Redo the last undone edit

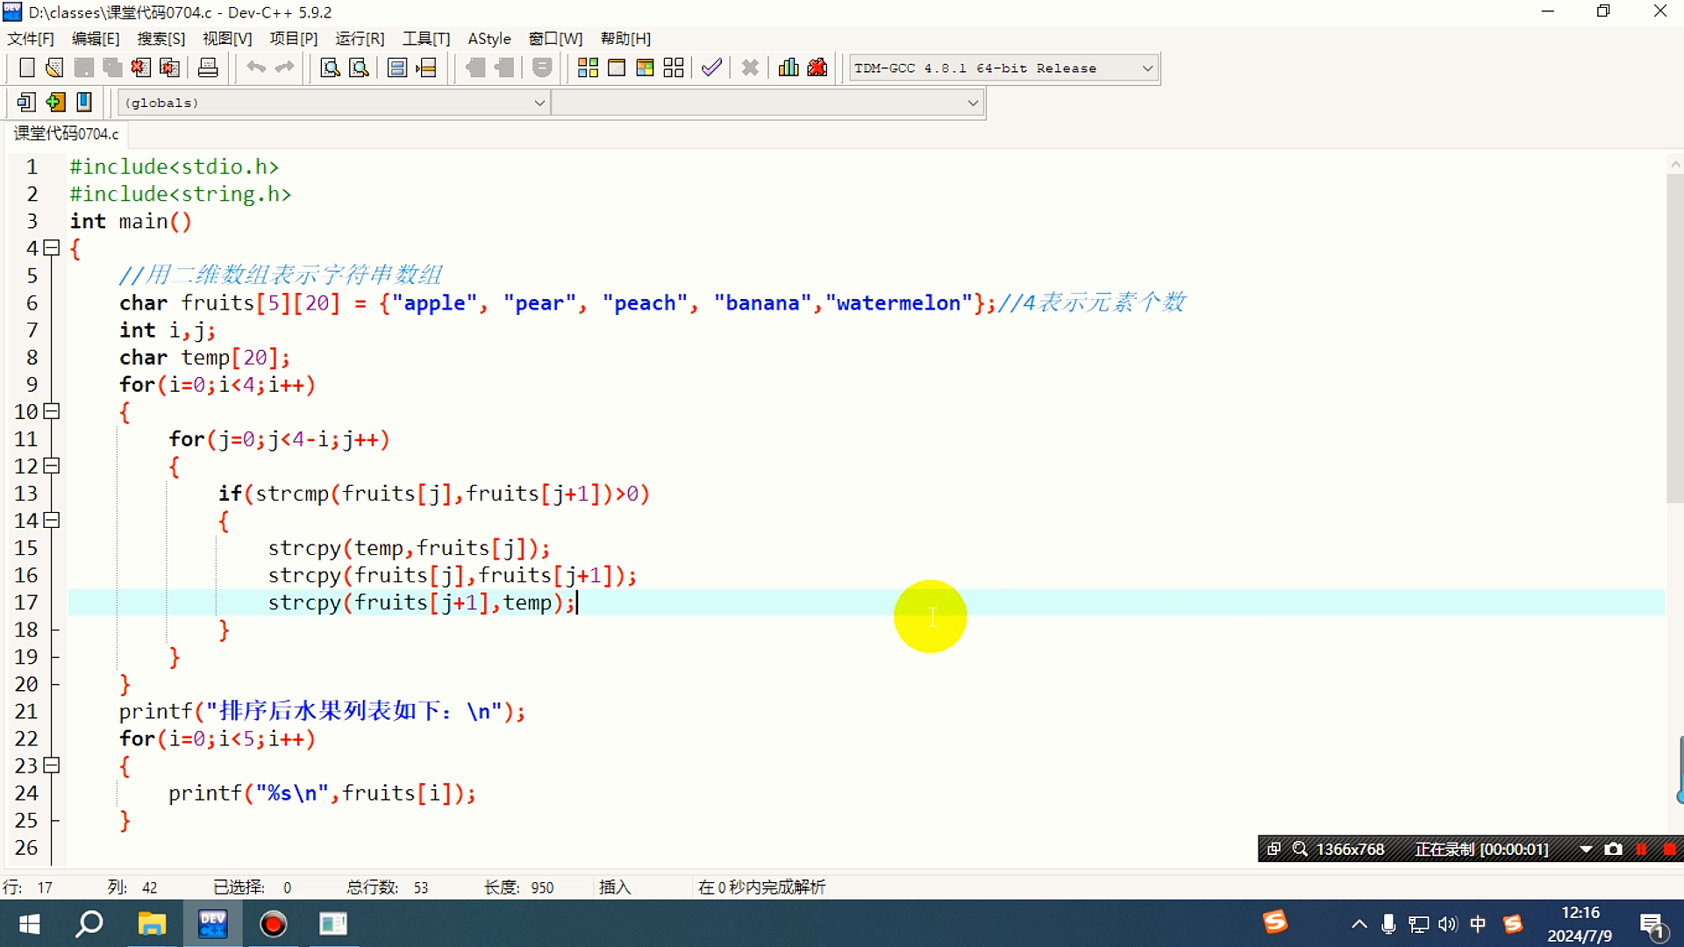(x=284, y=68)
